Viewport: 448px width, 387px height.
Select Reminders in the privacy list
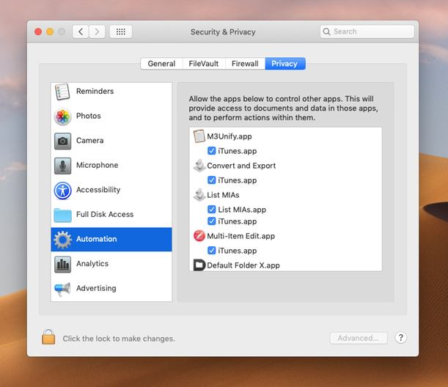(x=111, y=92)
